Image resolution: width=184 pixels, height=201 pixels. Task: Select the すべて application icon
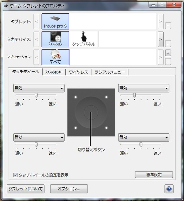[x=55, y=57]
